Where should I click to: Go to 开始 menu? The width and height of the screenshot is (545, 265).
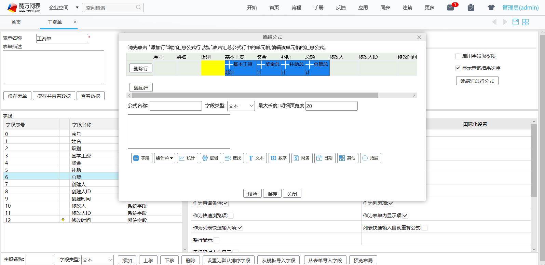pyautogui.click(x=252, y=8)
